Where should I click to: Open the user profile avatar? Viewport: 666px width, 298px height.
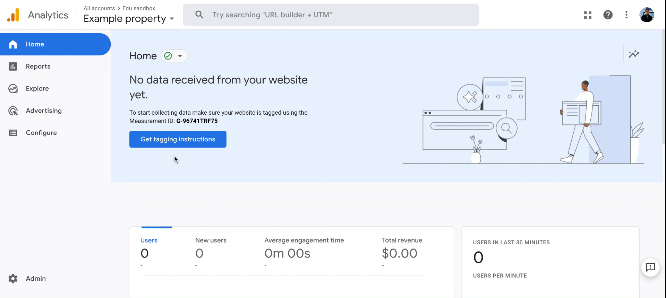647,15
